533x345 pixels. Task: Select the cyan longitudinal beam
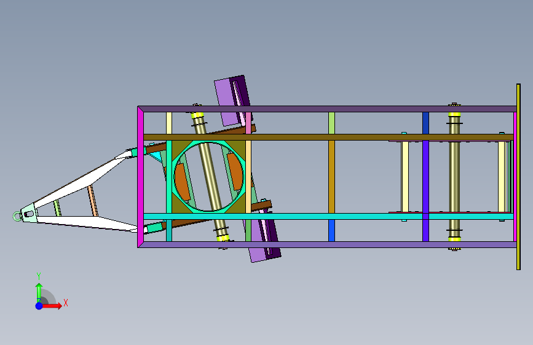[328, 216]
